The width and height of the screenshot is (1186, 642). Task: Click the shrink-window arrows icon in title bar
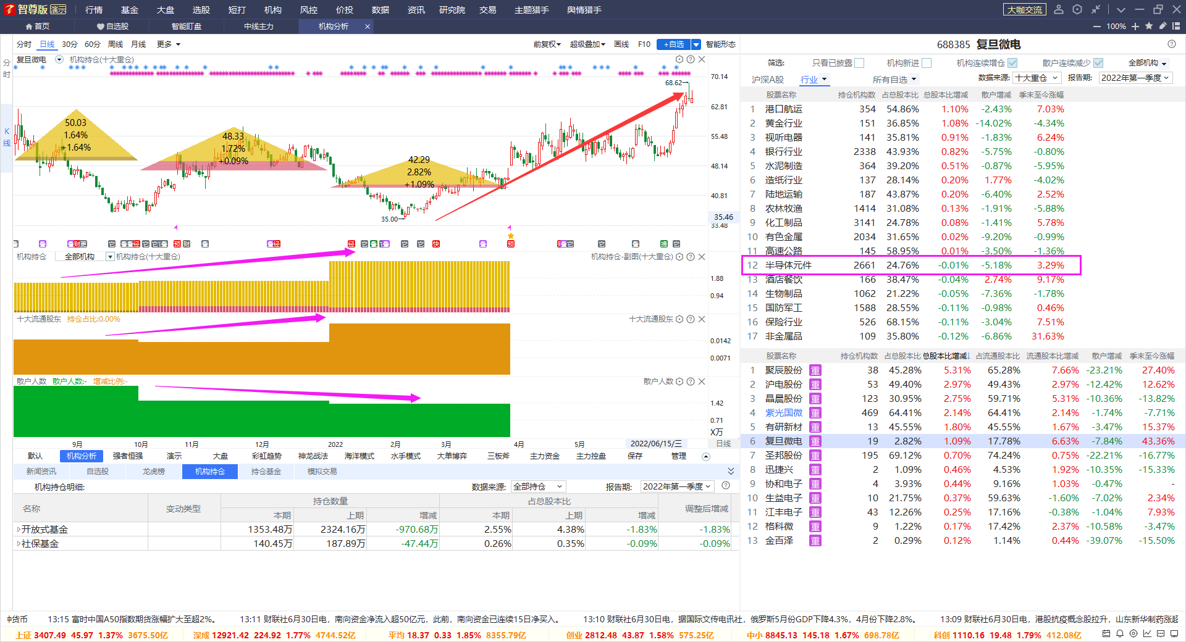point(1095,9)
